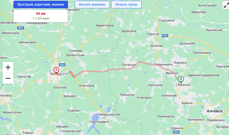Toggle fullscreen map view icon
Viewport: 229px width, 135px height.
(x=226, y=5)
